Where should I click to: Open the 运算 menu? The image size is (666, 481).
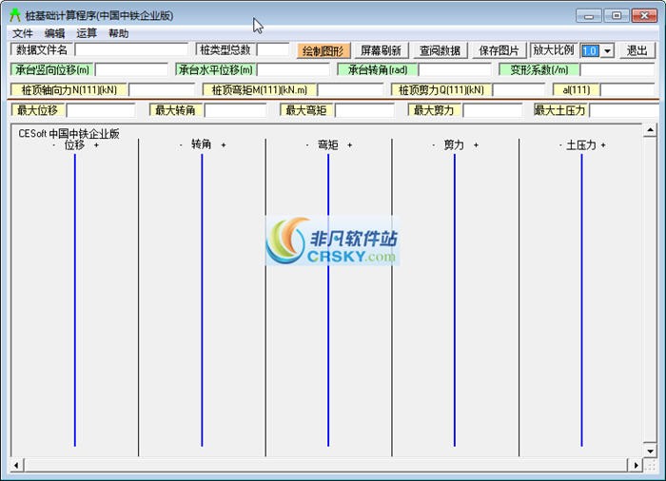(87, 33)
